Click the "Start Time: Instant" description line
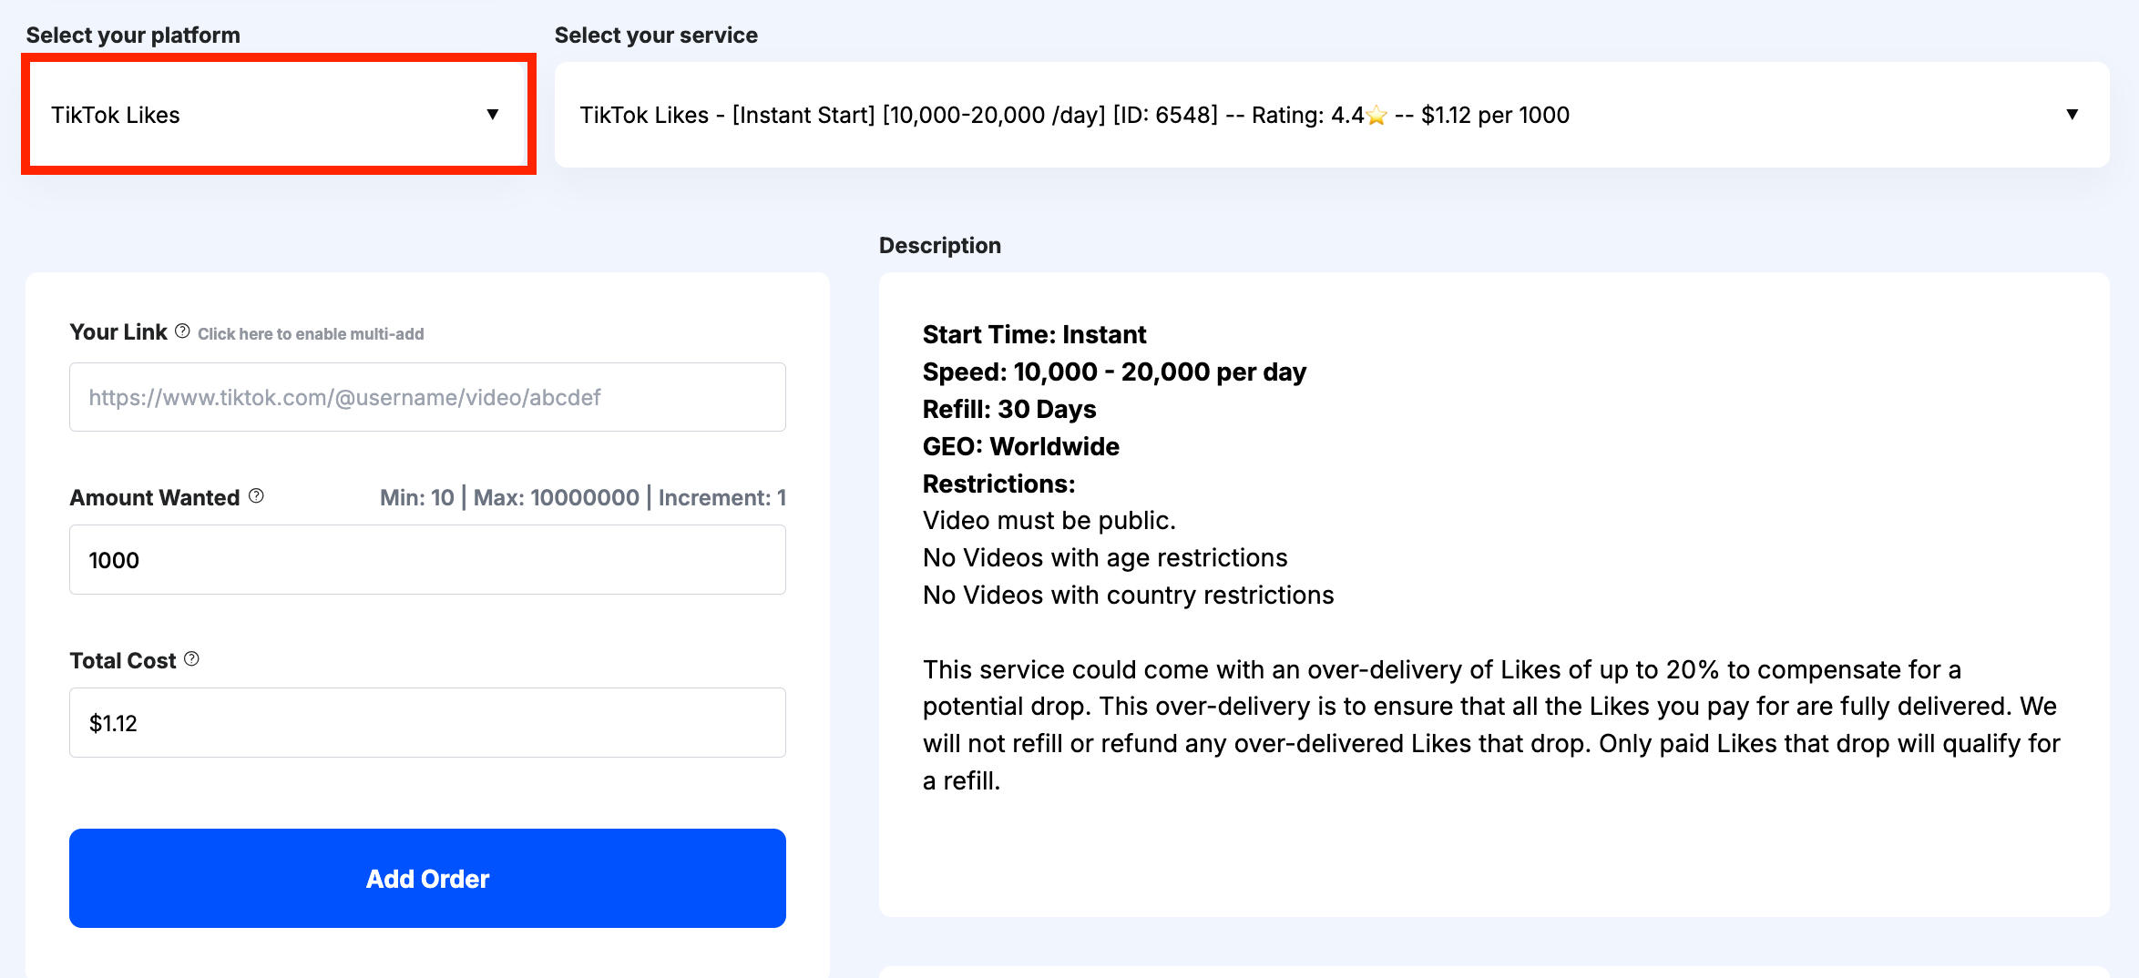This screenshot has width=2139, height=978. [1034, 335]
